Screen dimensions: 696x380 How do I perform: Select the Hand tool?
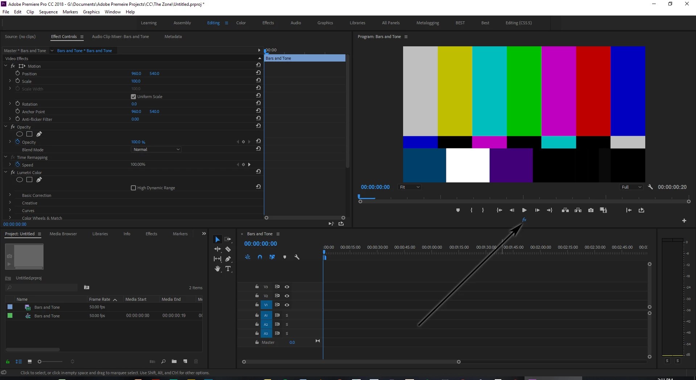coord(217,269)
